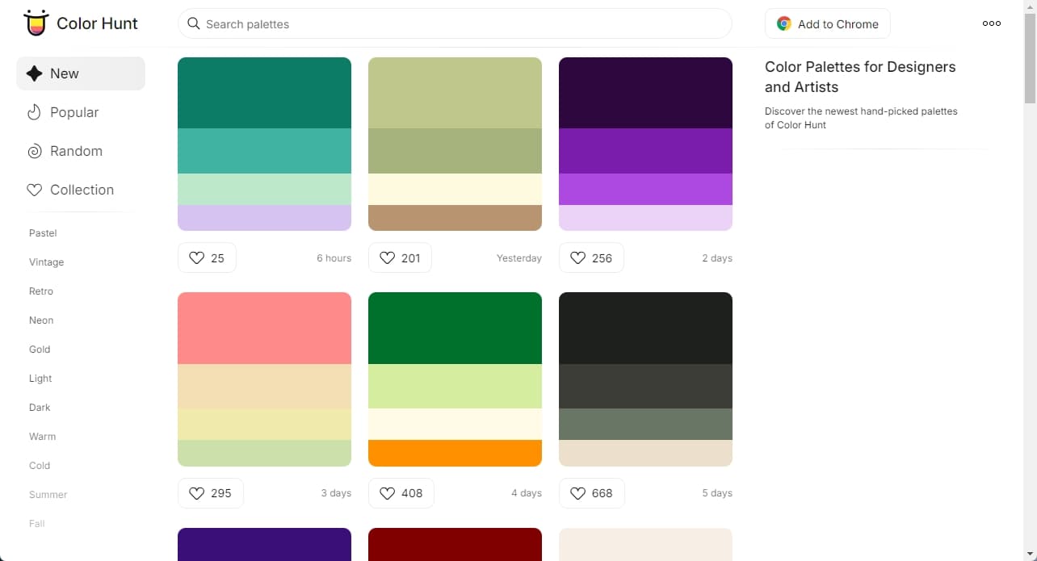Click the heart icon beside Collection
1037x561 pixels.
click(34, 190)
